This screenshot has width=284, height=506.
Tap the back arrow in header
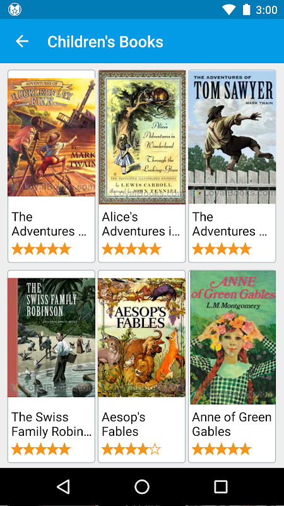point(22,41)
